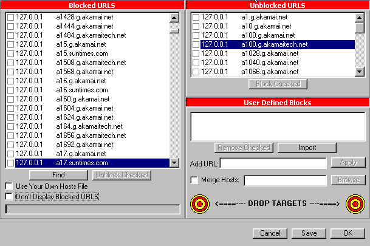This screenshot has height=246, width=370.
Task: Click the Blocked URLS scrollbar thumb
Action: pos(174,31)
